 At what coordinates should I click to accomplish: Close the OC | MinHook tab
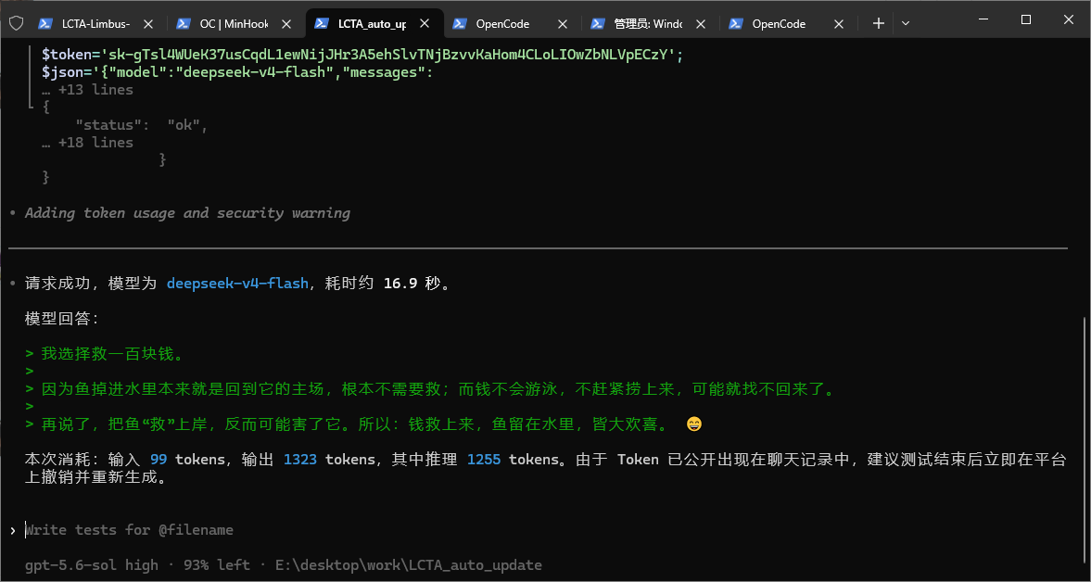[x=286, y=24]
